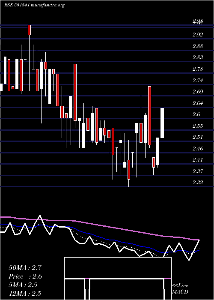Click the 2.83 price axis label
Screen dimensions: 214x300
point(198,57)
